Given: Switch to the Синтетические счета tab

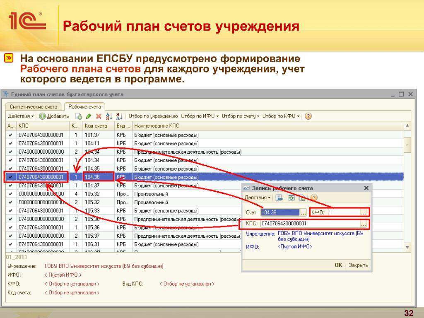Looking at the screenshot, I should [x=33, y=107].
